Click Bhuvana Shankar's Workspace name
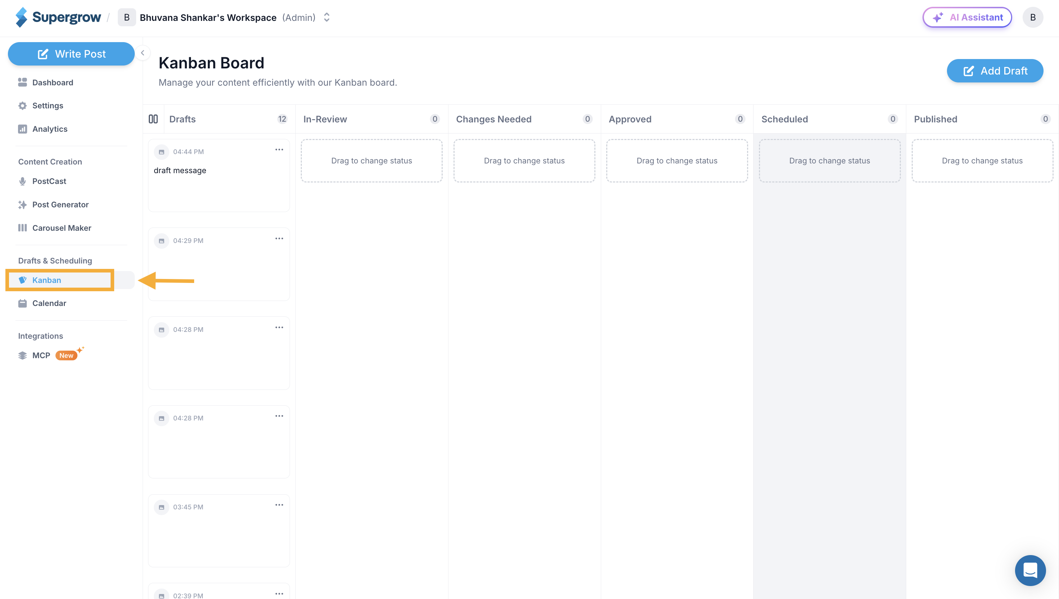Viewport: 1059px width, 599px height. [x=208, y=18]
